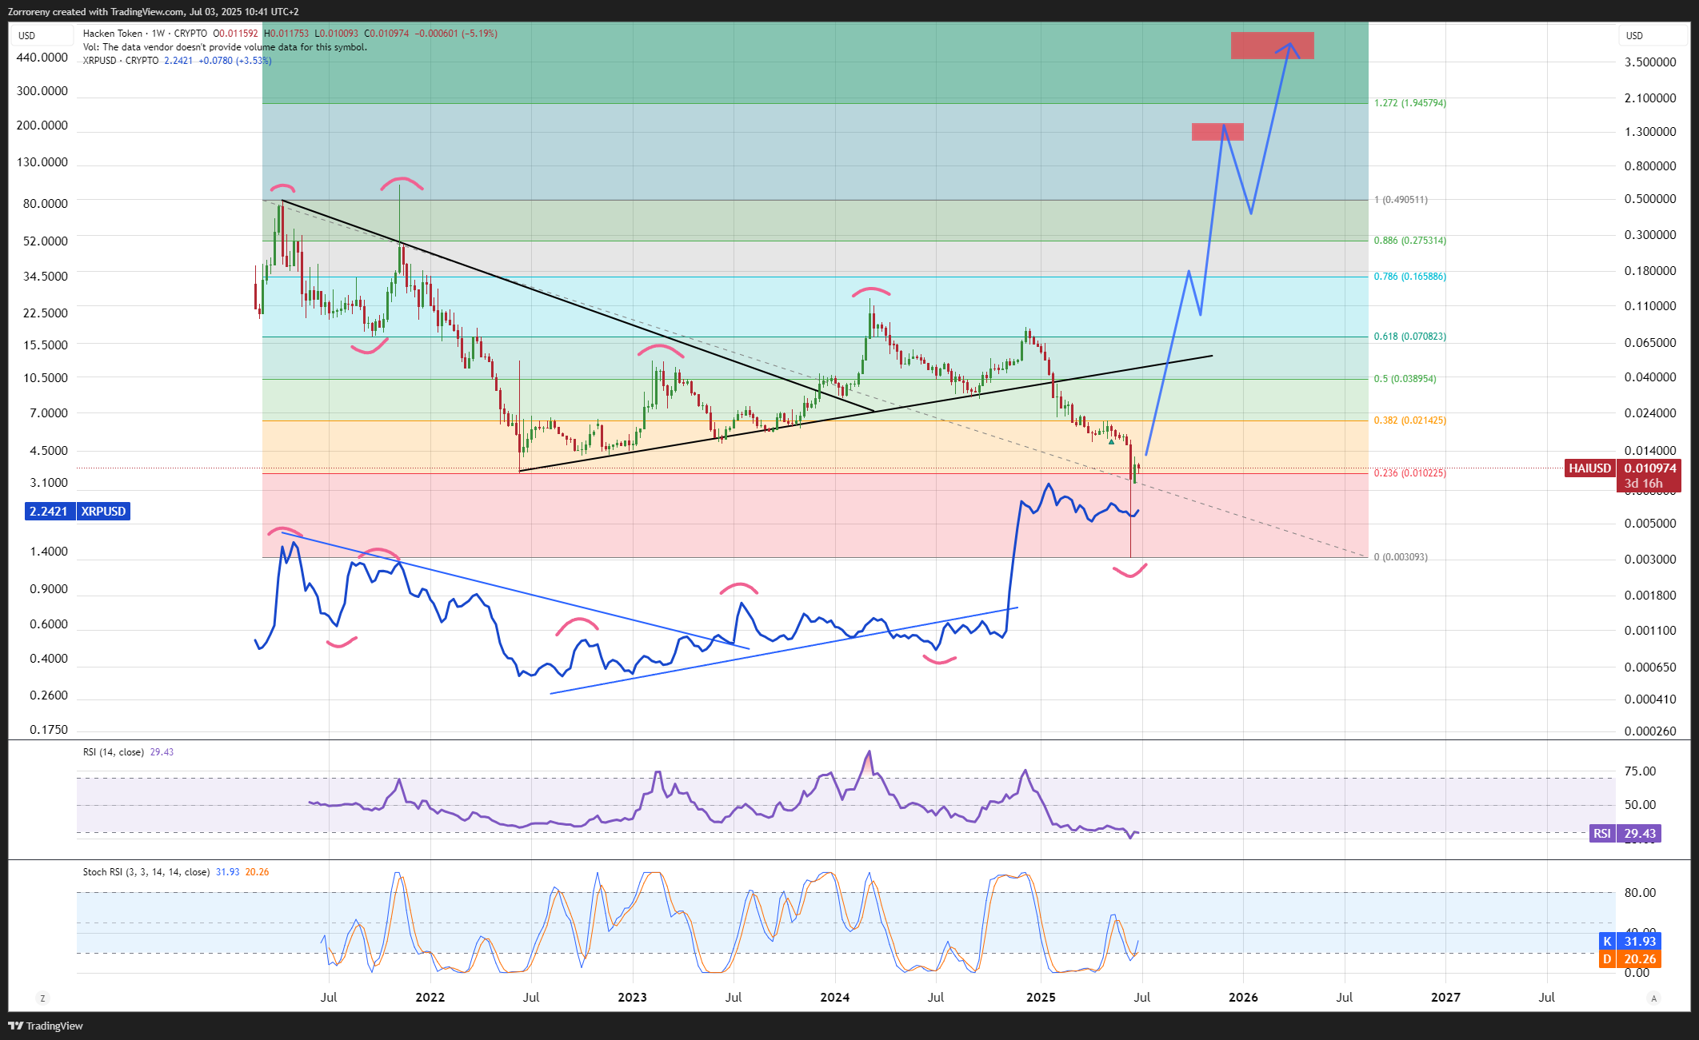The width and height of the screenshot is (1699, 1040).
Task: Click the Z timezone icon at chart bottom-left
Action: 42,998
